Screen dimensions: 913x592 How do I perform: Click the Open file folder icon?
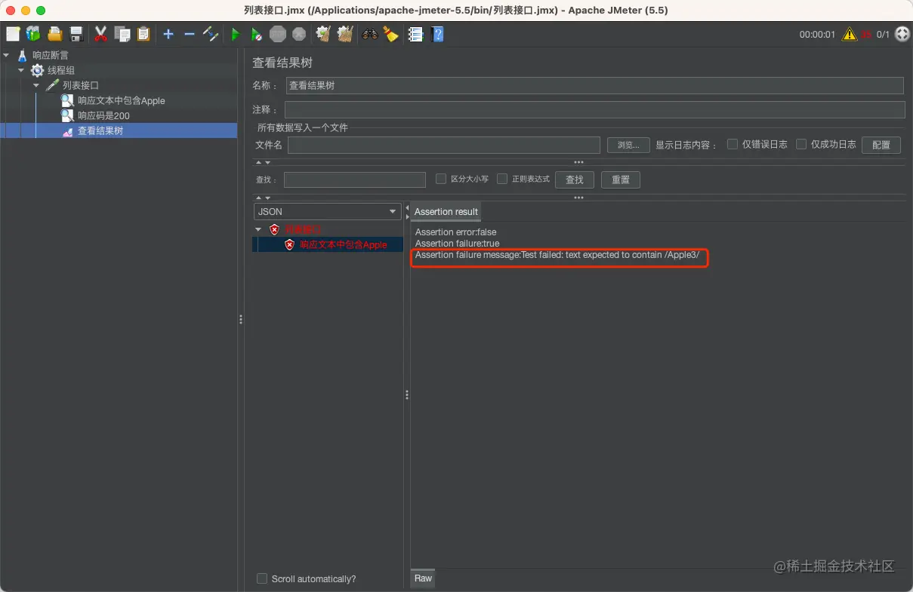(54, 34)
